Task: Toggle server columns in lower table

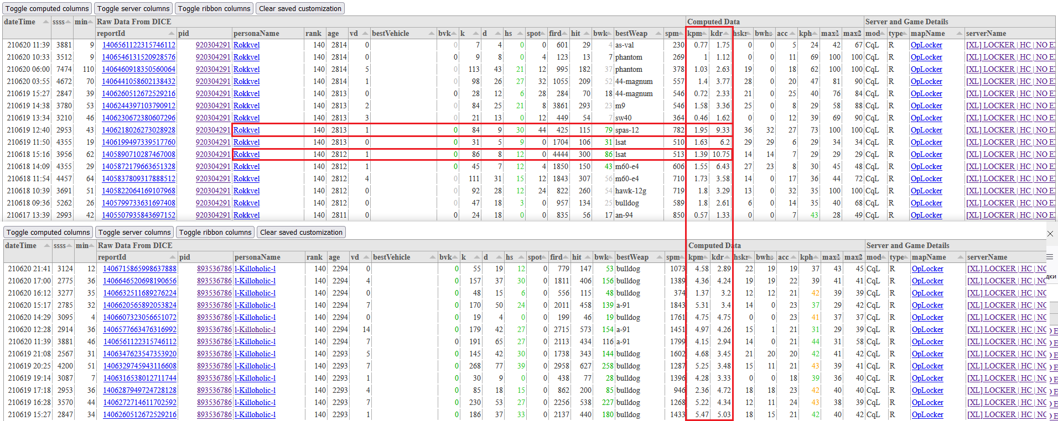Action: [134, 233]
